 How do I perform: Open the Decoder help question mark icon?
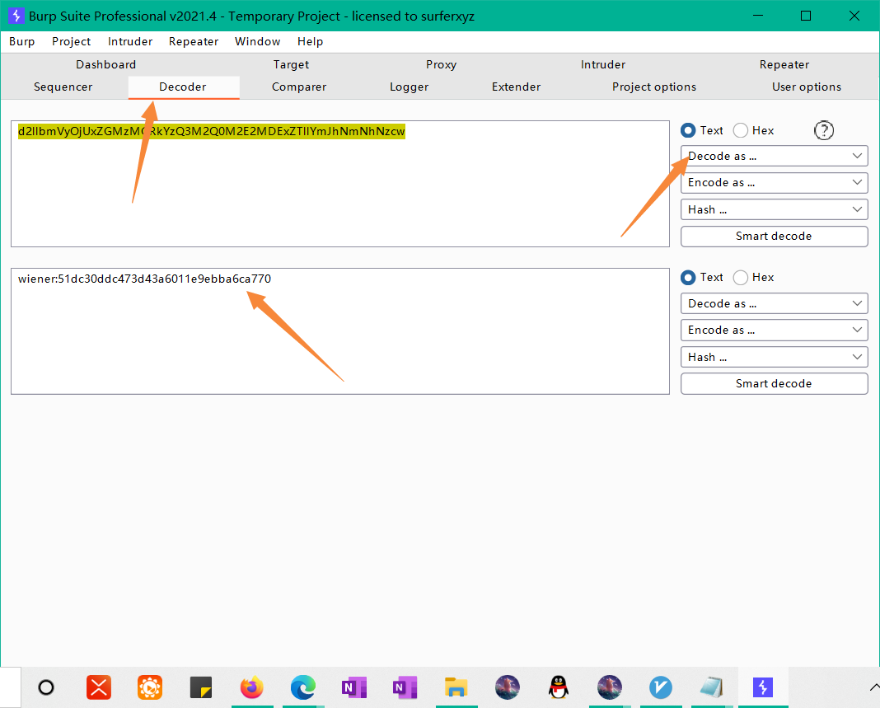[823, 130]
